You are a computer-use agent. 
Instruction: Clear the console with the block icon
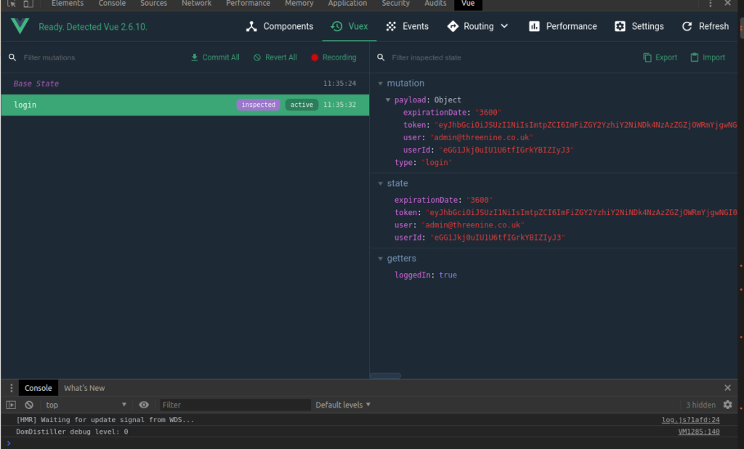[29, 405]
